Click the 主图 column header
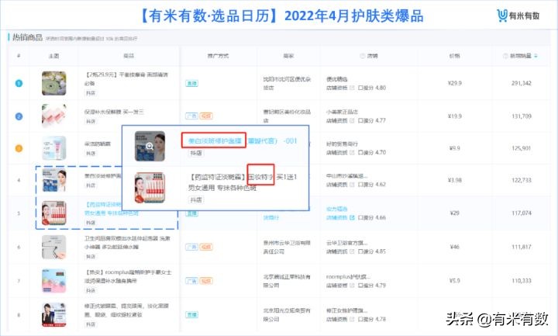Screen dimensions: 558x336 point(53,56)
